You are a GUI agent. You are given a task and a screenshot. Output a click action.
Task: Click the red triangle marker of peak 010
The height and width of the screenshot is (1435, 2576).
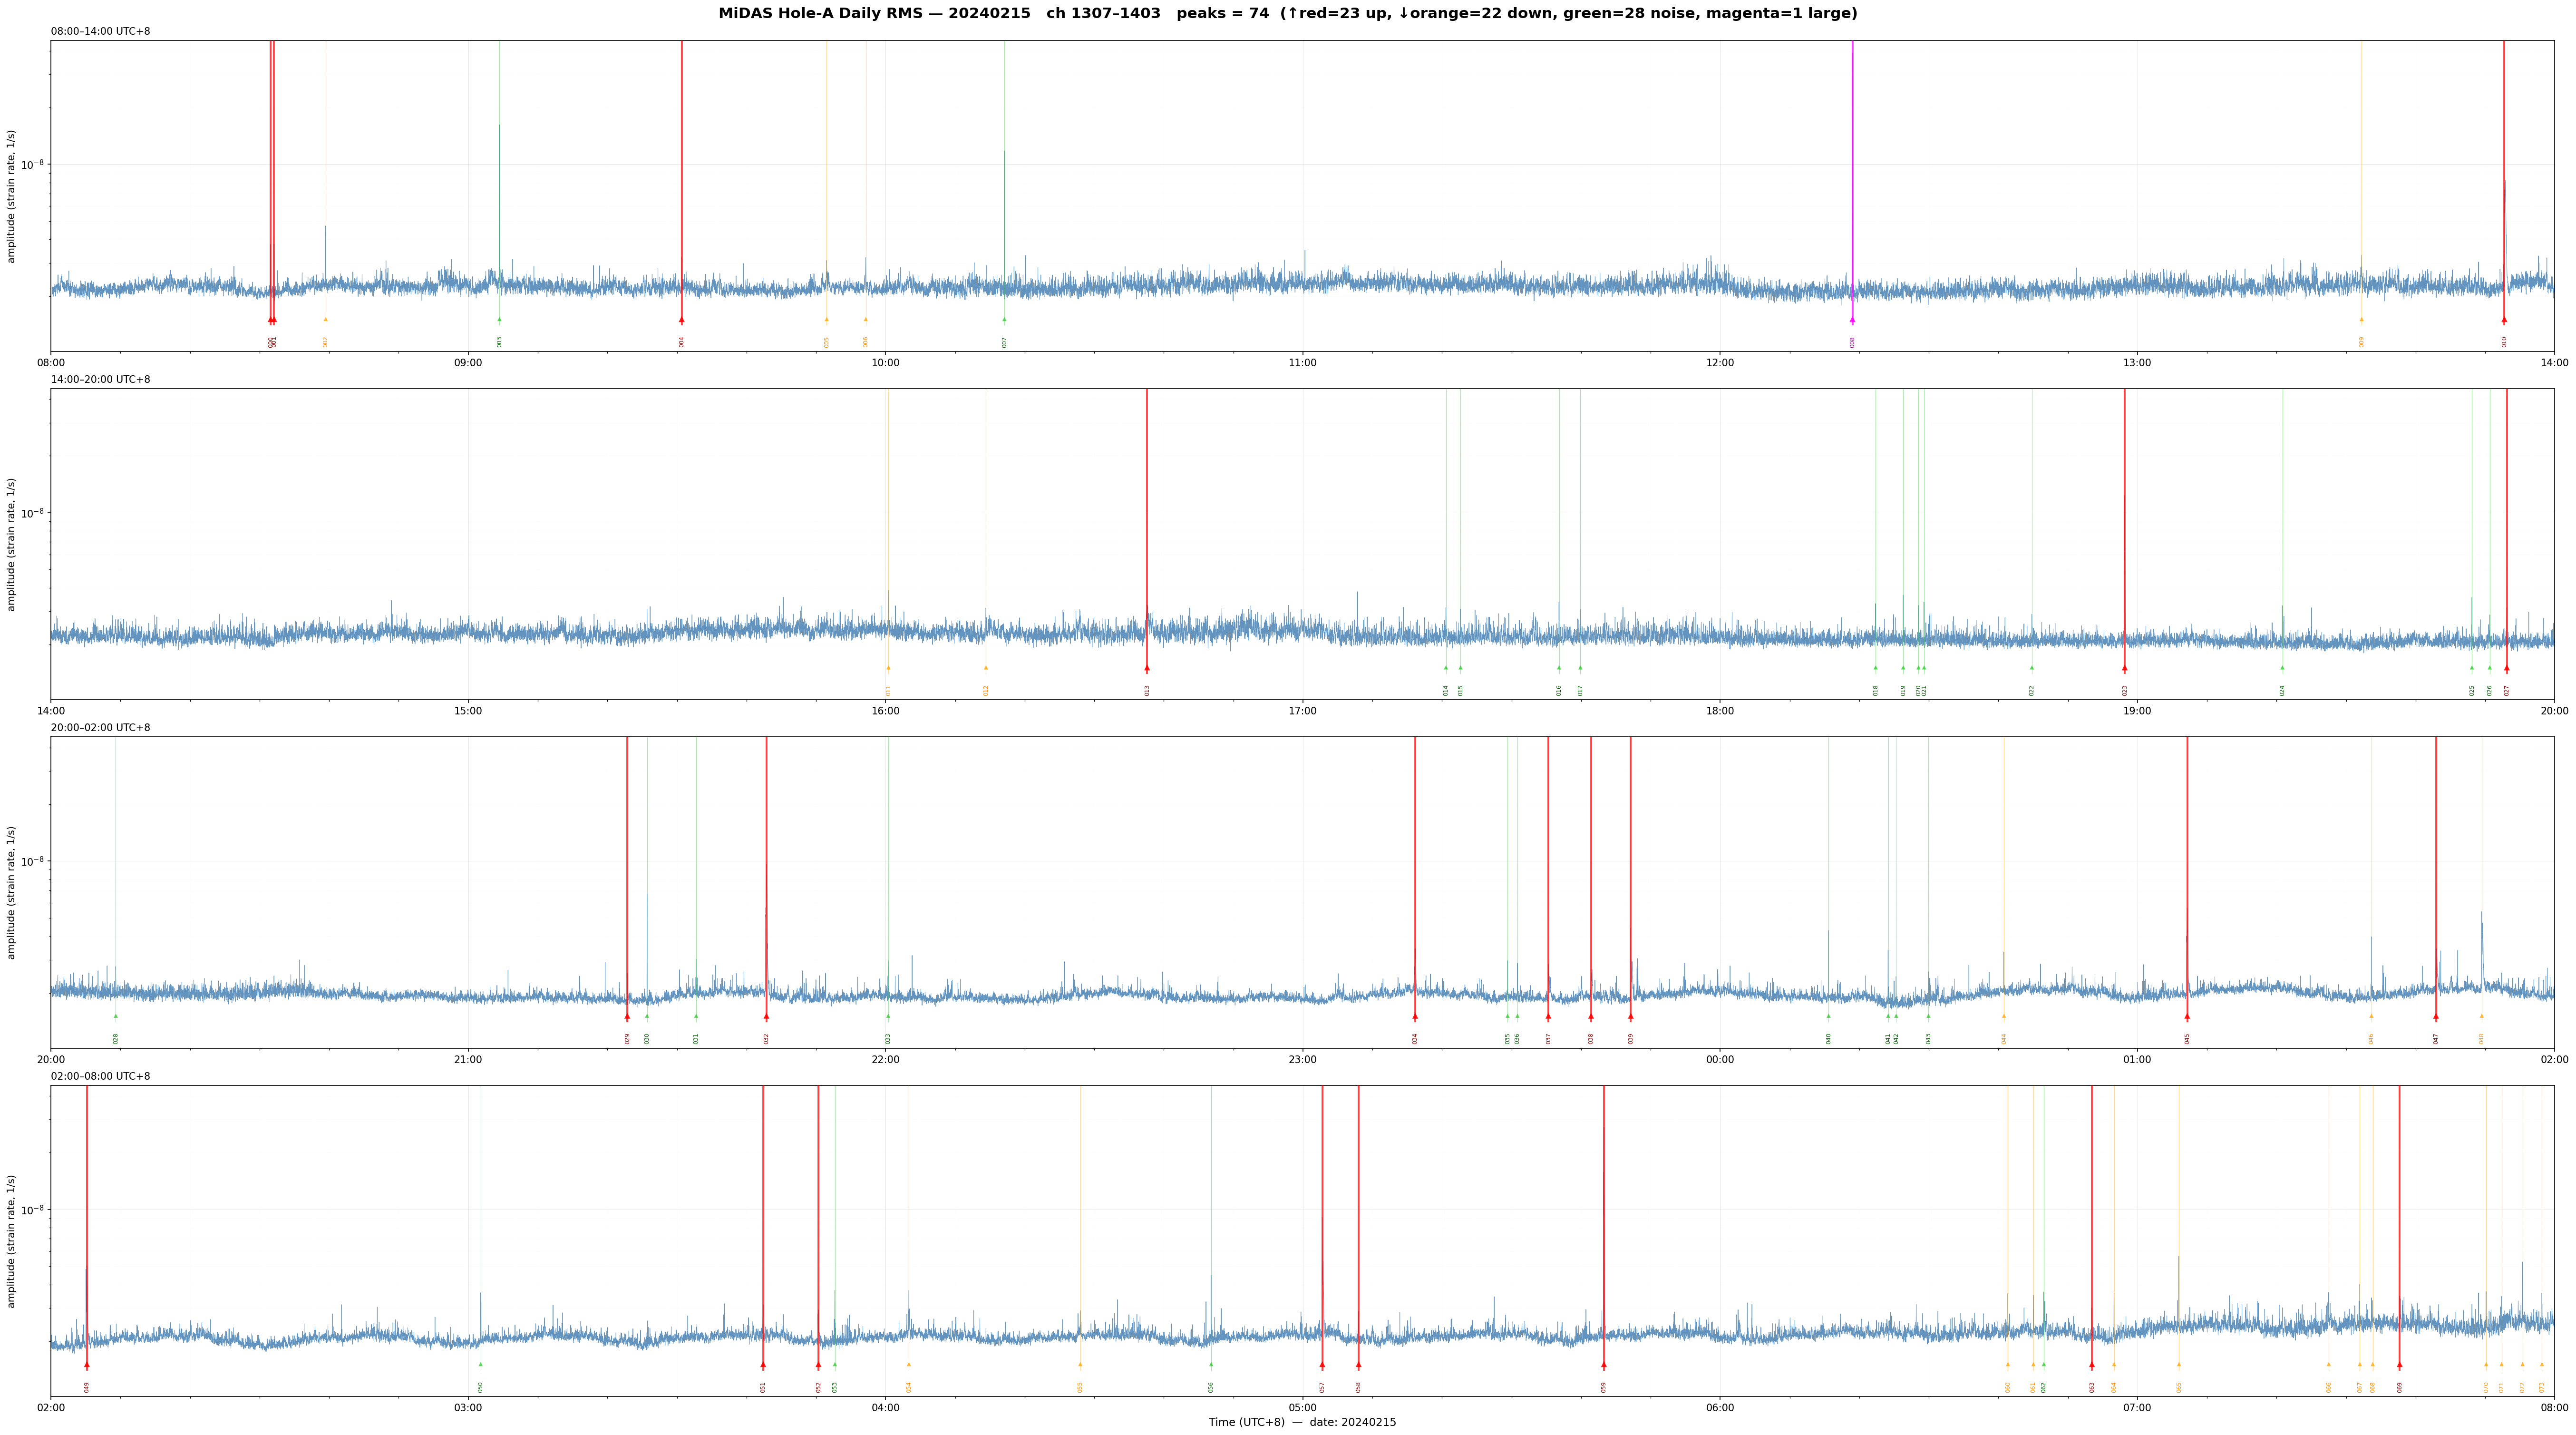(x=2504, y=320)
